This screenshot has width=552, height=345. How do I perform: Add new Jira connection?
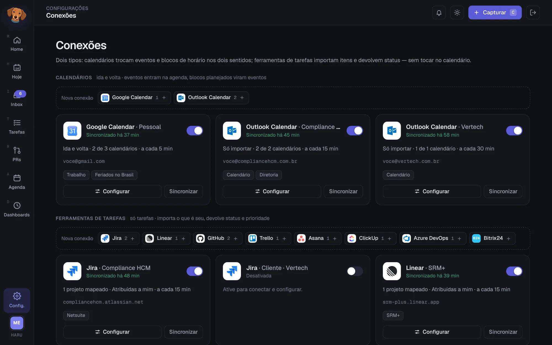(119, 238)
